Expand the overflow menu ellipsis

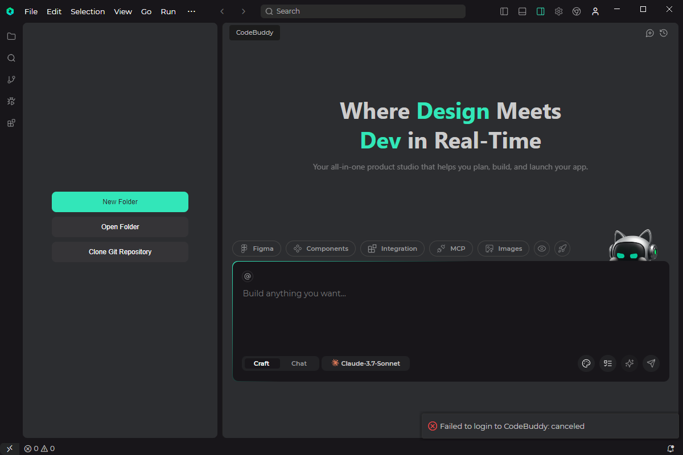(x=191, y=11)
